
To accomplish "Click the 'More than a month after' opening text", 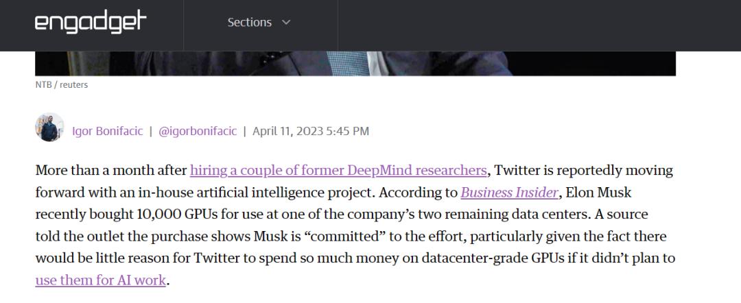I will (x=110, y=170).
